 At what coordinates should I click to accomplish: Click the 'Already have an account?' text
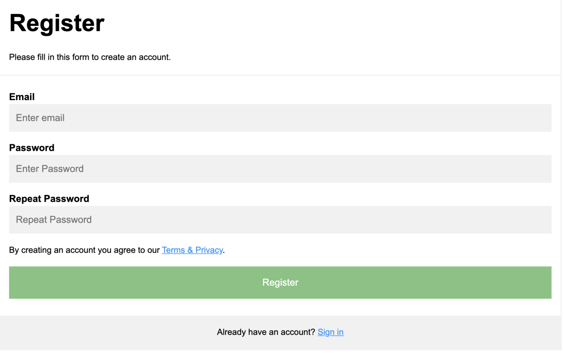point(266,332)
